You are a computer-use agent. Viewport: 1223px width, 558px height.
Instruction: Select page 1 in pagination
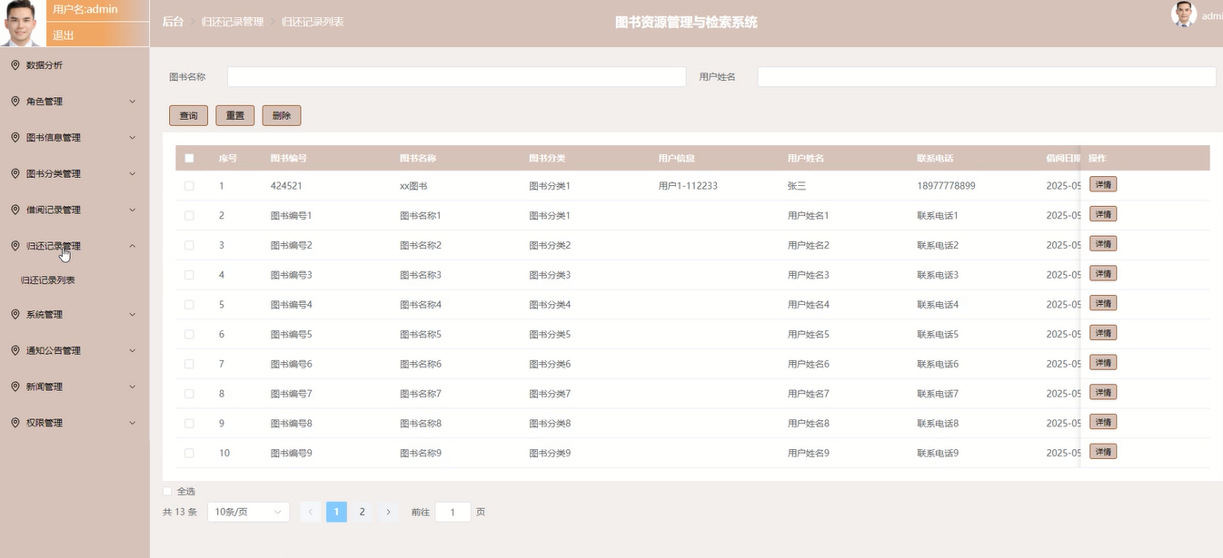[x=336, y=512]
